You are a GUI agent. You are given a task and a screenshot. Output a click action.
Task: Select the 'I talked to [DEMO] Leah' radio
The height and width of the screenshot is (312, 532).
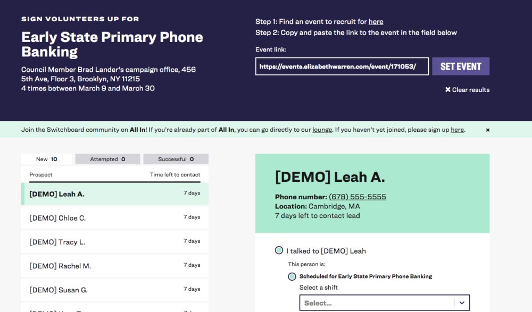tap(279, 250)
